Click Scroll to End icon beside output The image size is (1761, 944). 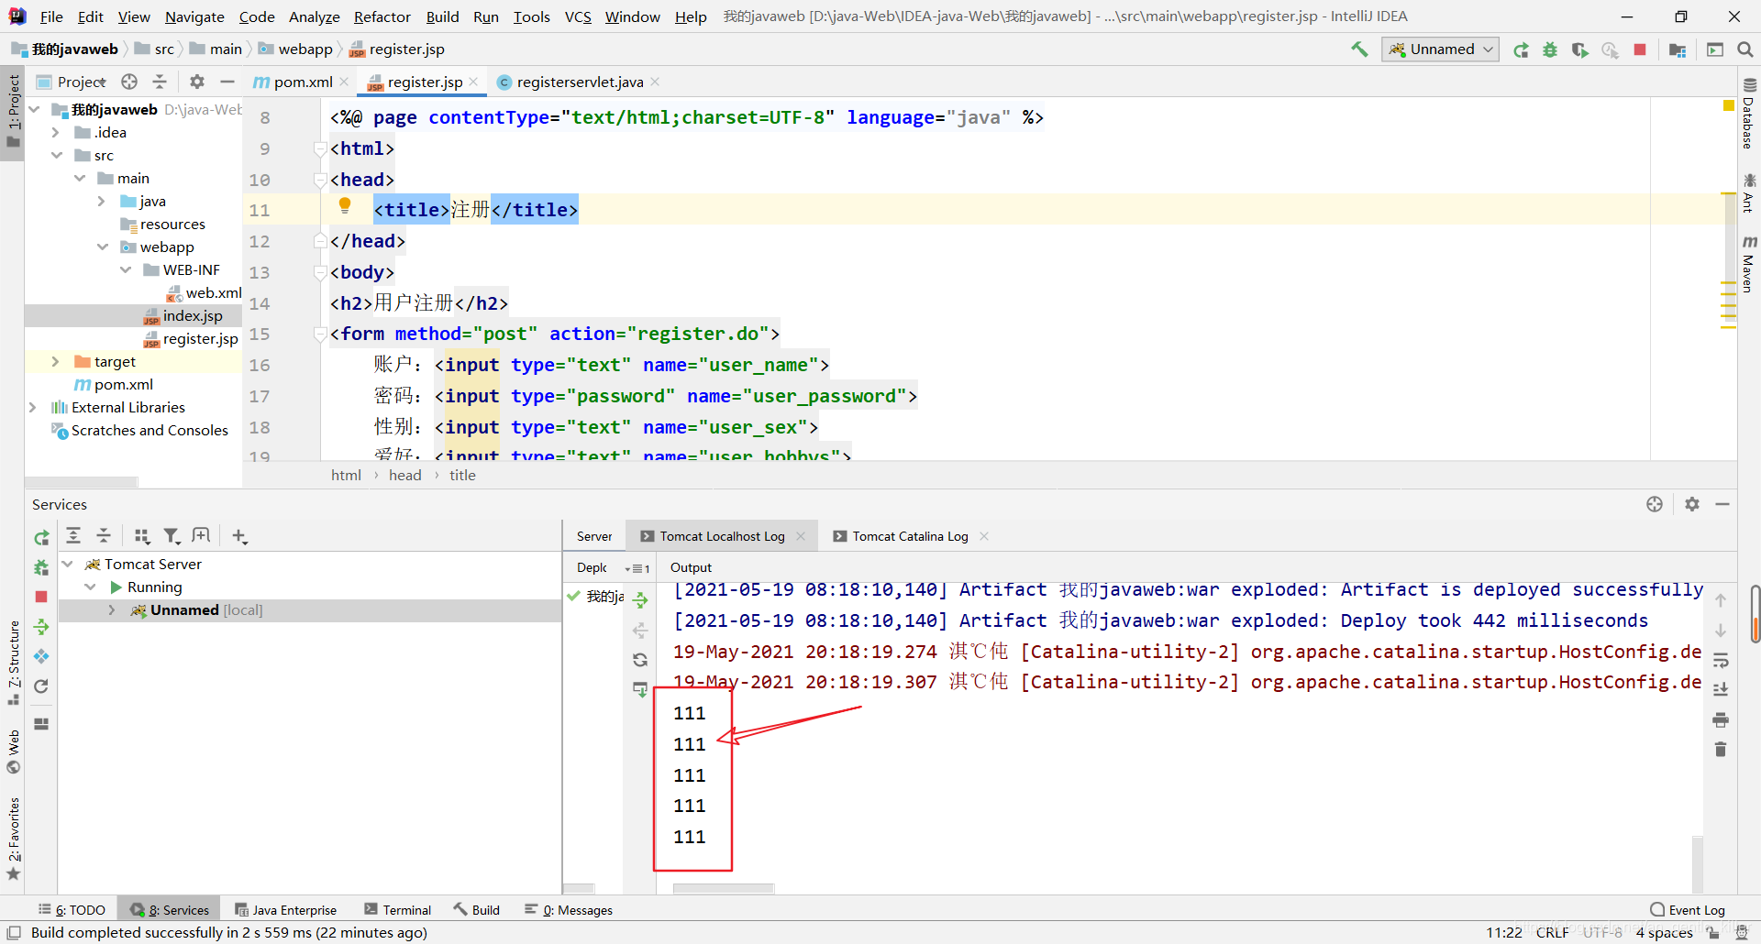click(1721, 689)
